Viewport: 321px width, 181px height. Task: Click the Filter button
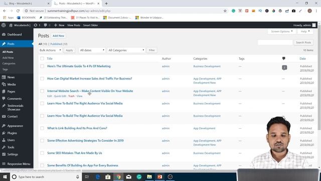pos(151,50)
